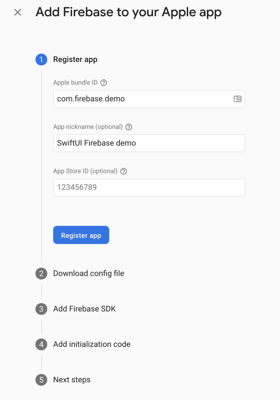The width and height of the screenshot is (280, 400).
Task: Expand the Add Firebase SDK step
Action: point(85,309)
